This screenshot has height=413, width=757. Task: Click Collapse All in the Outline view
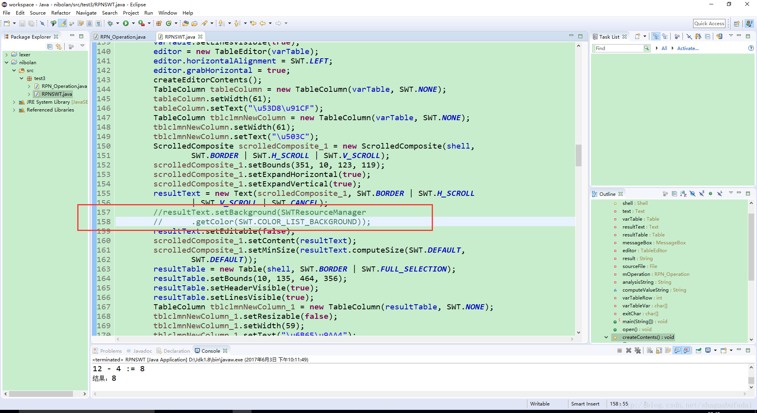[674, 193]
